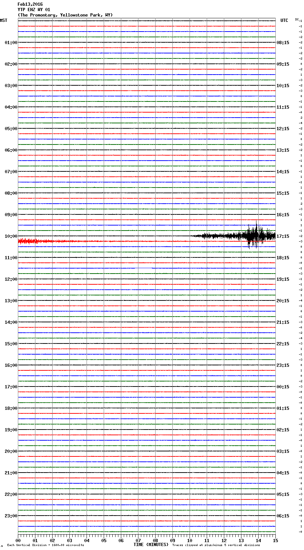Select the 15:00 MST time label

pos(11,344)
